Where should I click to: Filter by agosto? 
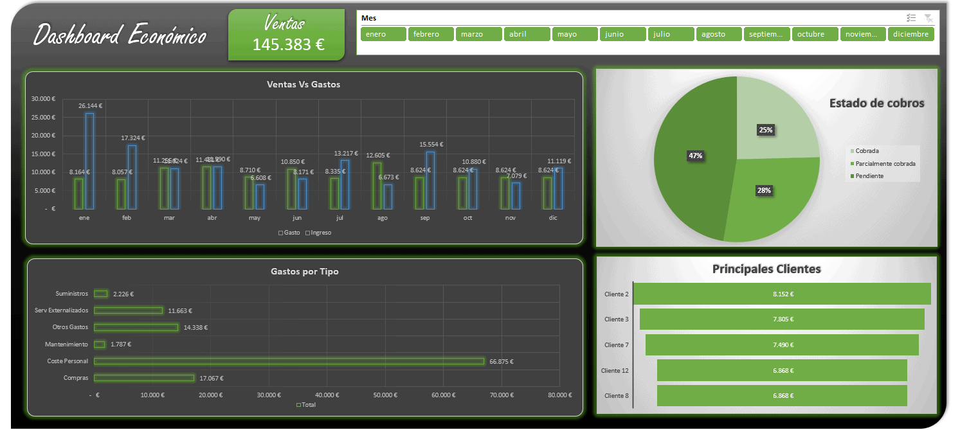719,34
